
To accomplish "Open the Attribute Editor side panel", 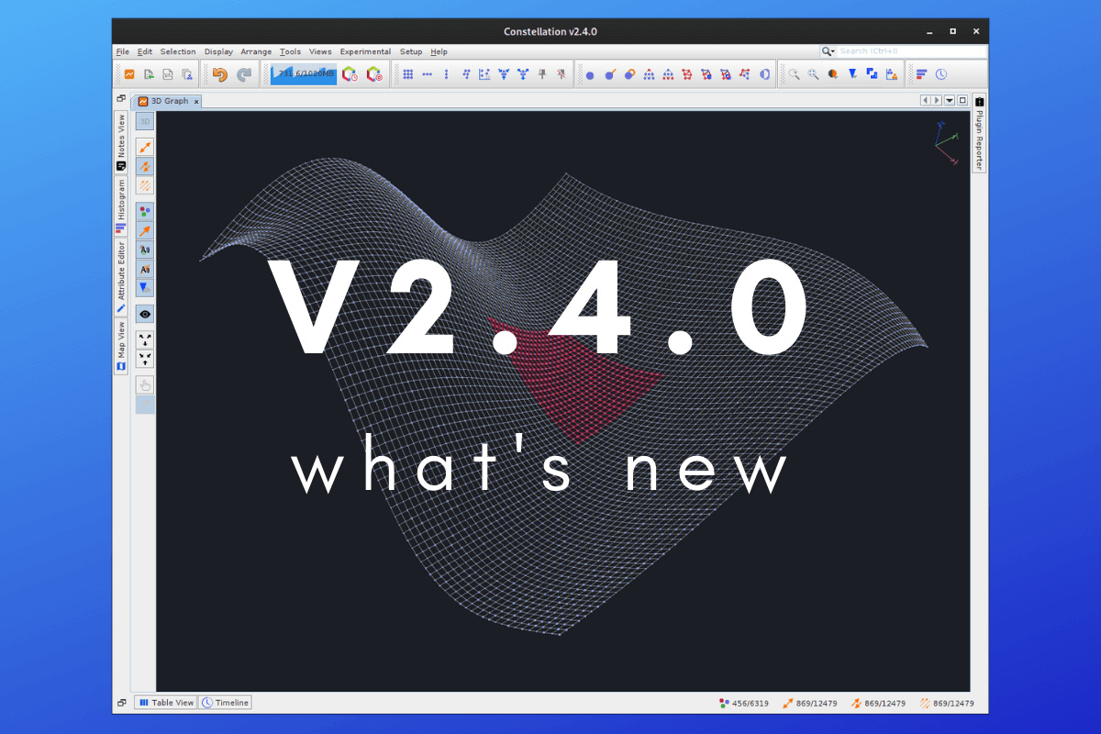I will [x=121, y=277].
